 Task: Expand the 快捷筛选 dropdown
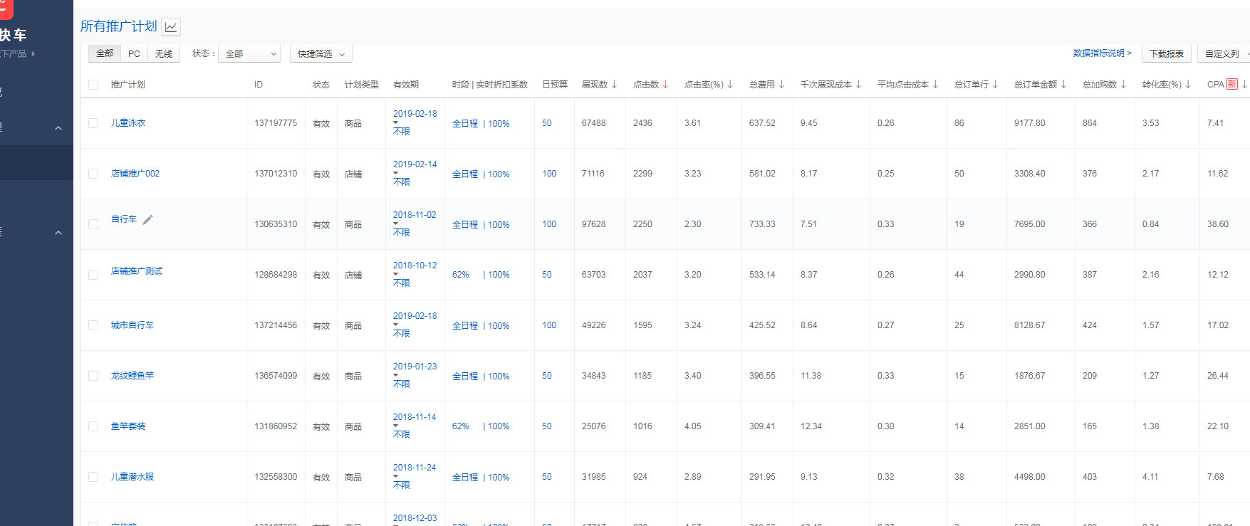321,54
